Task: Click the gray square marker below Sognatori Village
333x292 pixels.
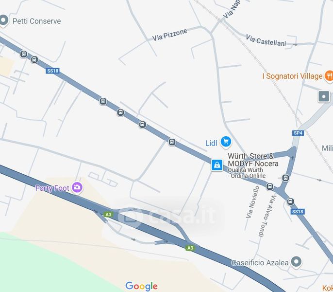Action: pos(324,96)
